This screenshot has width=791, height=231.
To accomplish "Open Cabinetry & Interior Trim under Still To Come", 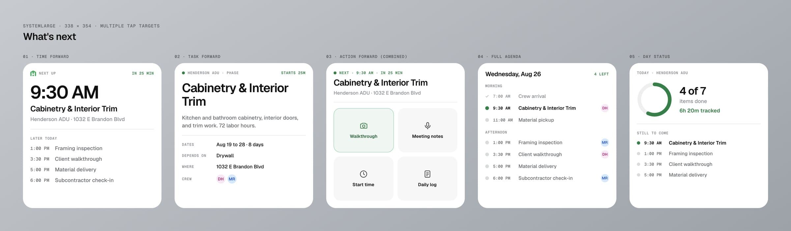I will coord(698,143).
